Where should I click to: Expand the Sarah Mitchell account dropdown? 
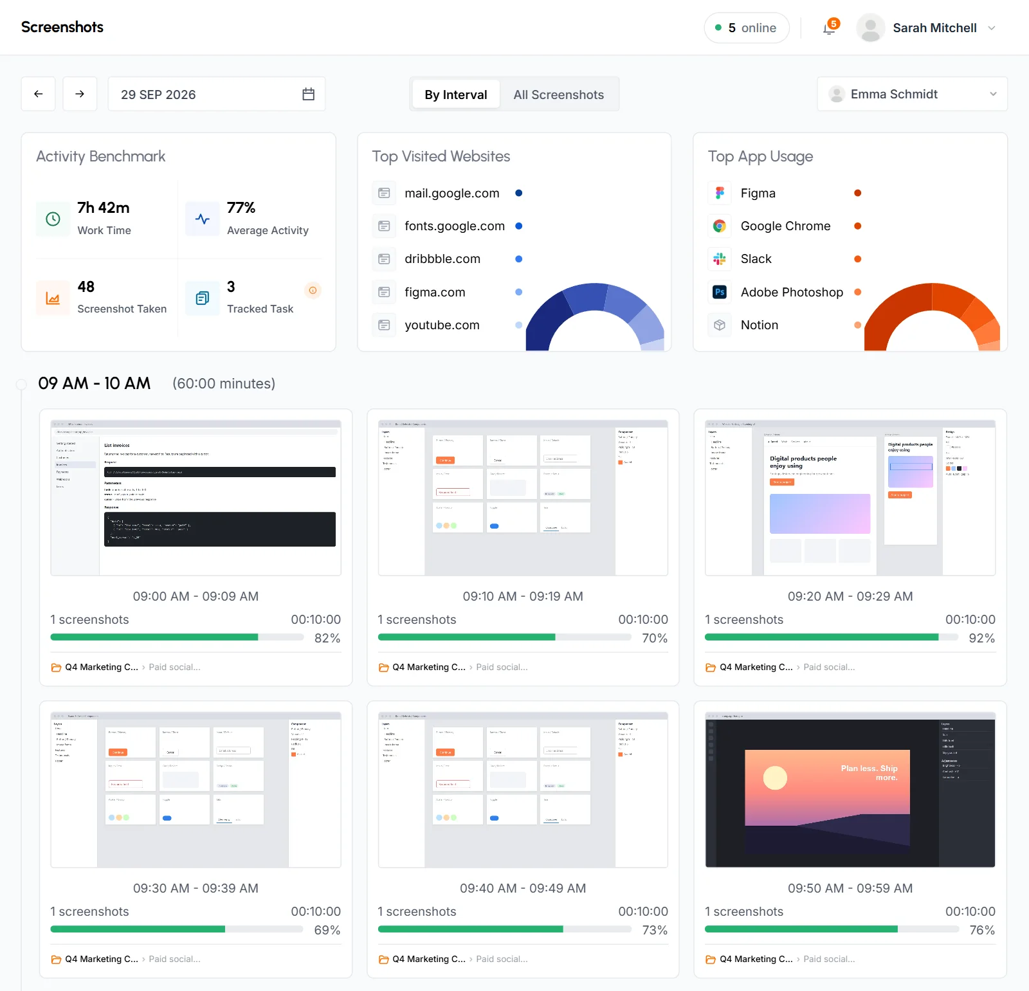(992, 28)
